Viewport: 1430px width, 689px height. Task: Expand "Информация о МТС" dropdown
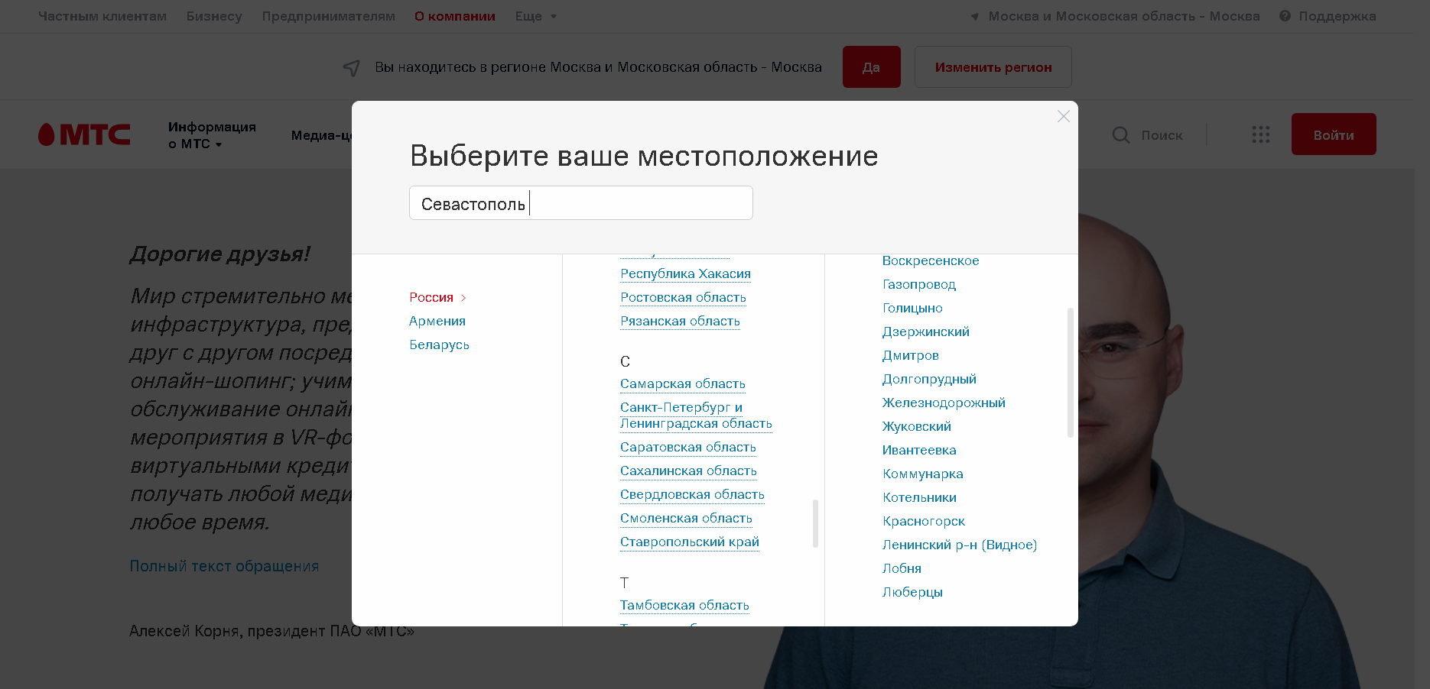[212, 135]
